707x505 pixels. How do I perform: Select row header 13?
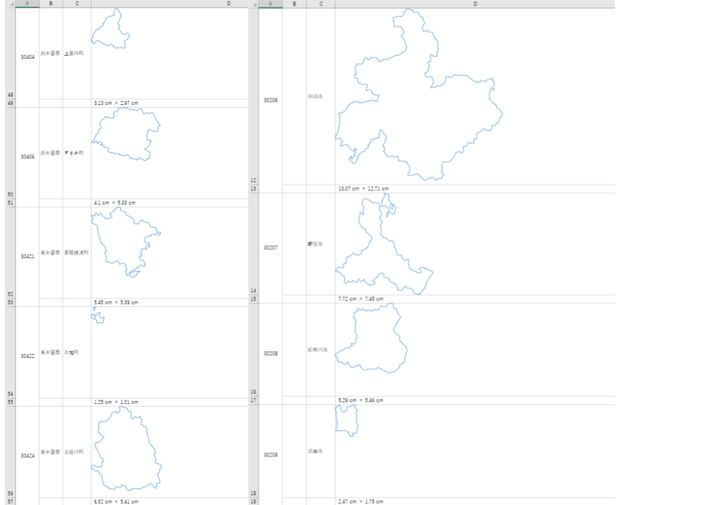[253, 188]
